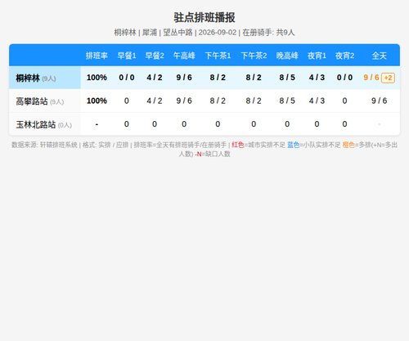409x341 pixels.
Task: Click 午高峰 0 in 玉林北路站 row
Action: pyautogui.click(x=184, y=124)
